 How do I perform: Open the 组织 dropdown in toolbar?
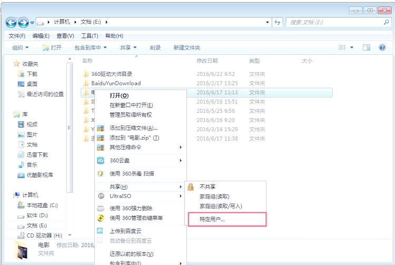(21, 47)
